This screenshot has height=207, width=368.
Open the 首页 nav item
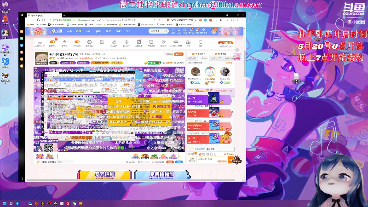click(69, 31)
